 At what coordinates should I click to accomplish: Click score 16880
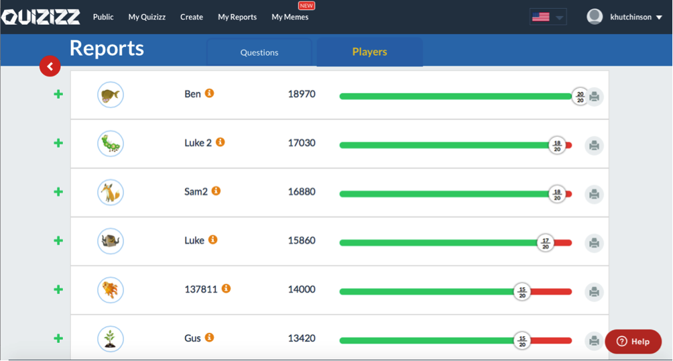point(302,192)
